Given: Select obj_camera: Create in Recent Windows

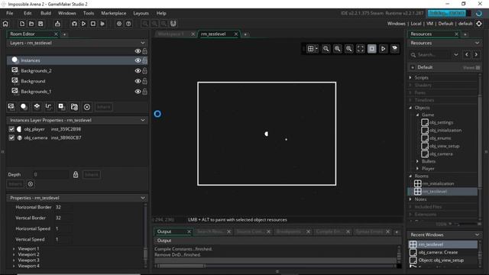Looking at the screenshot, I should tap(438, 252).
